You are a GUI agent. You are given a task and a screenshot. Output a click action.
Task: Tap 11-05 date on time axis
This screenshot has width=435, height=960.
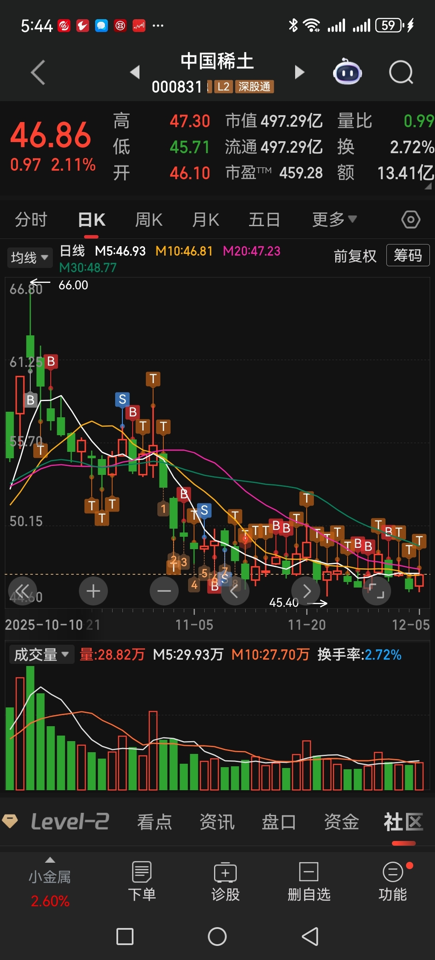point(194,625)
